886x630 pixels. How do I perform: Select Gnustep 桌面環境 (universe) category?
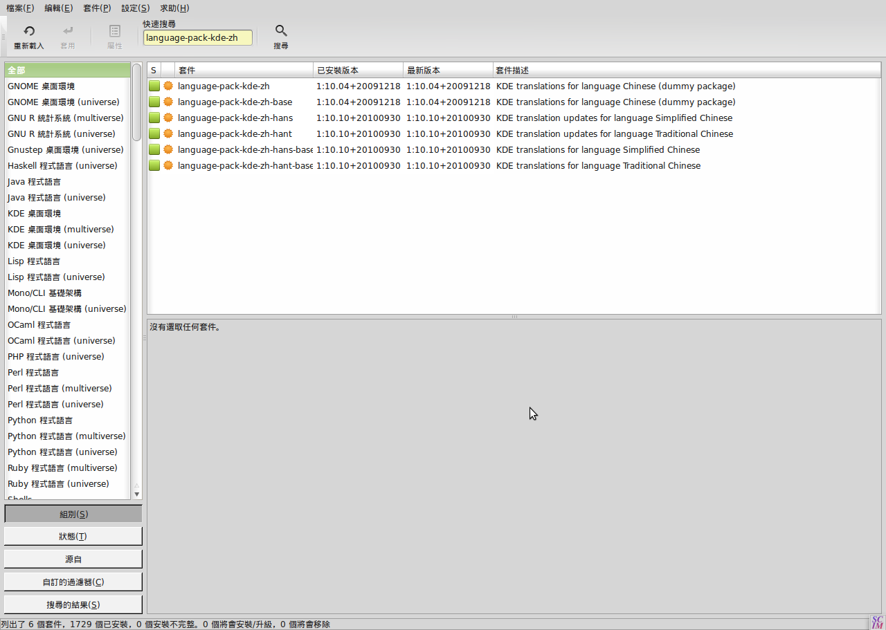pos(67,150)
